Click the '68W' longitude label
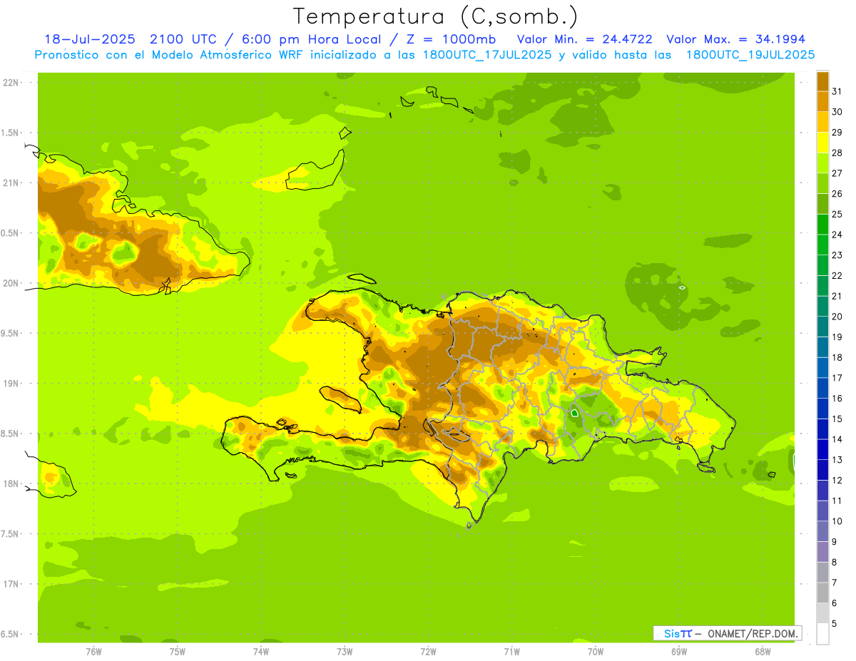The image size is (856, 661). (x=763, y=652)
